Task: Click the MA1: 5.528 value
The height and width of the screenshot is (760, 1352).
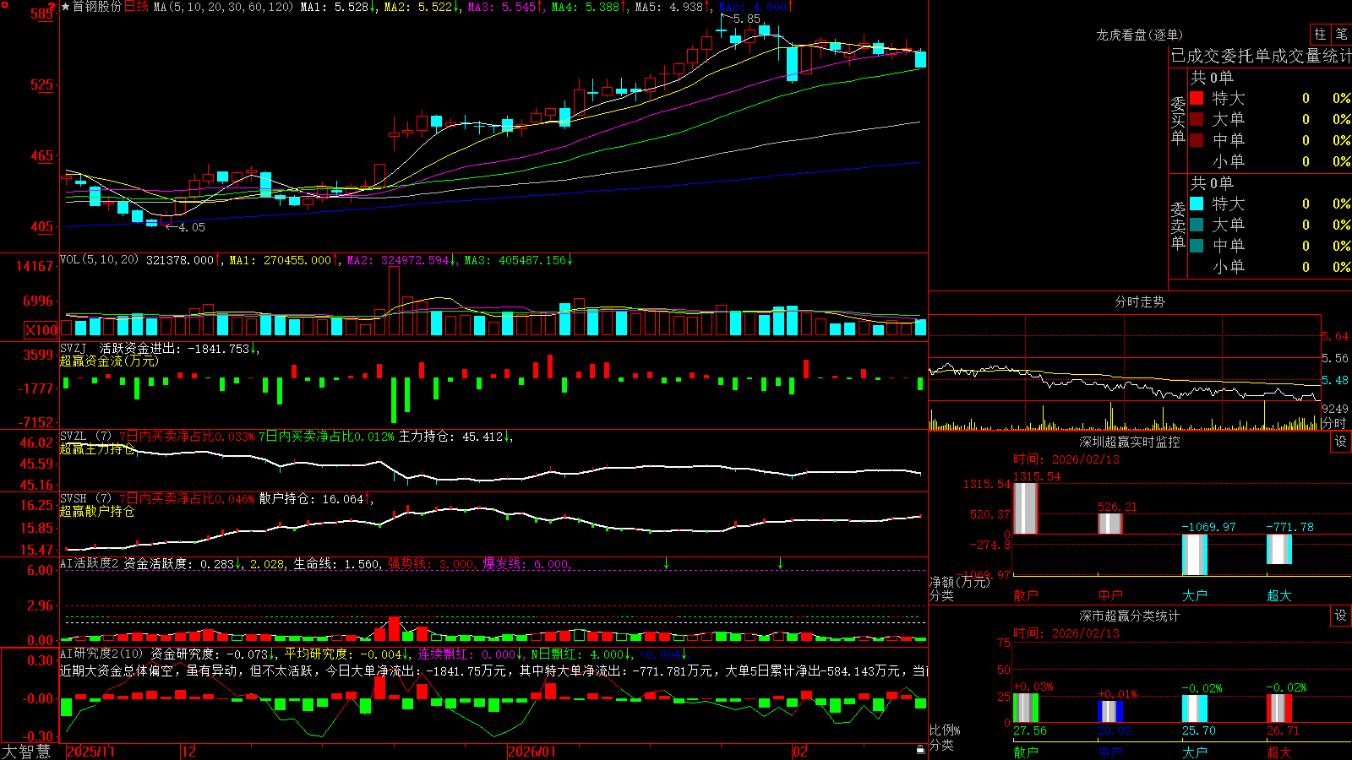Action: click(x=335, y=7)
